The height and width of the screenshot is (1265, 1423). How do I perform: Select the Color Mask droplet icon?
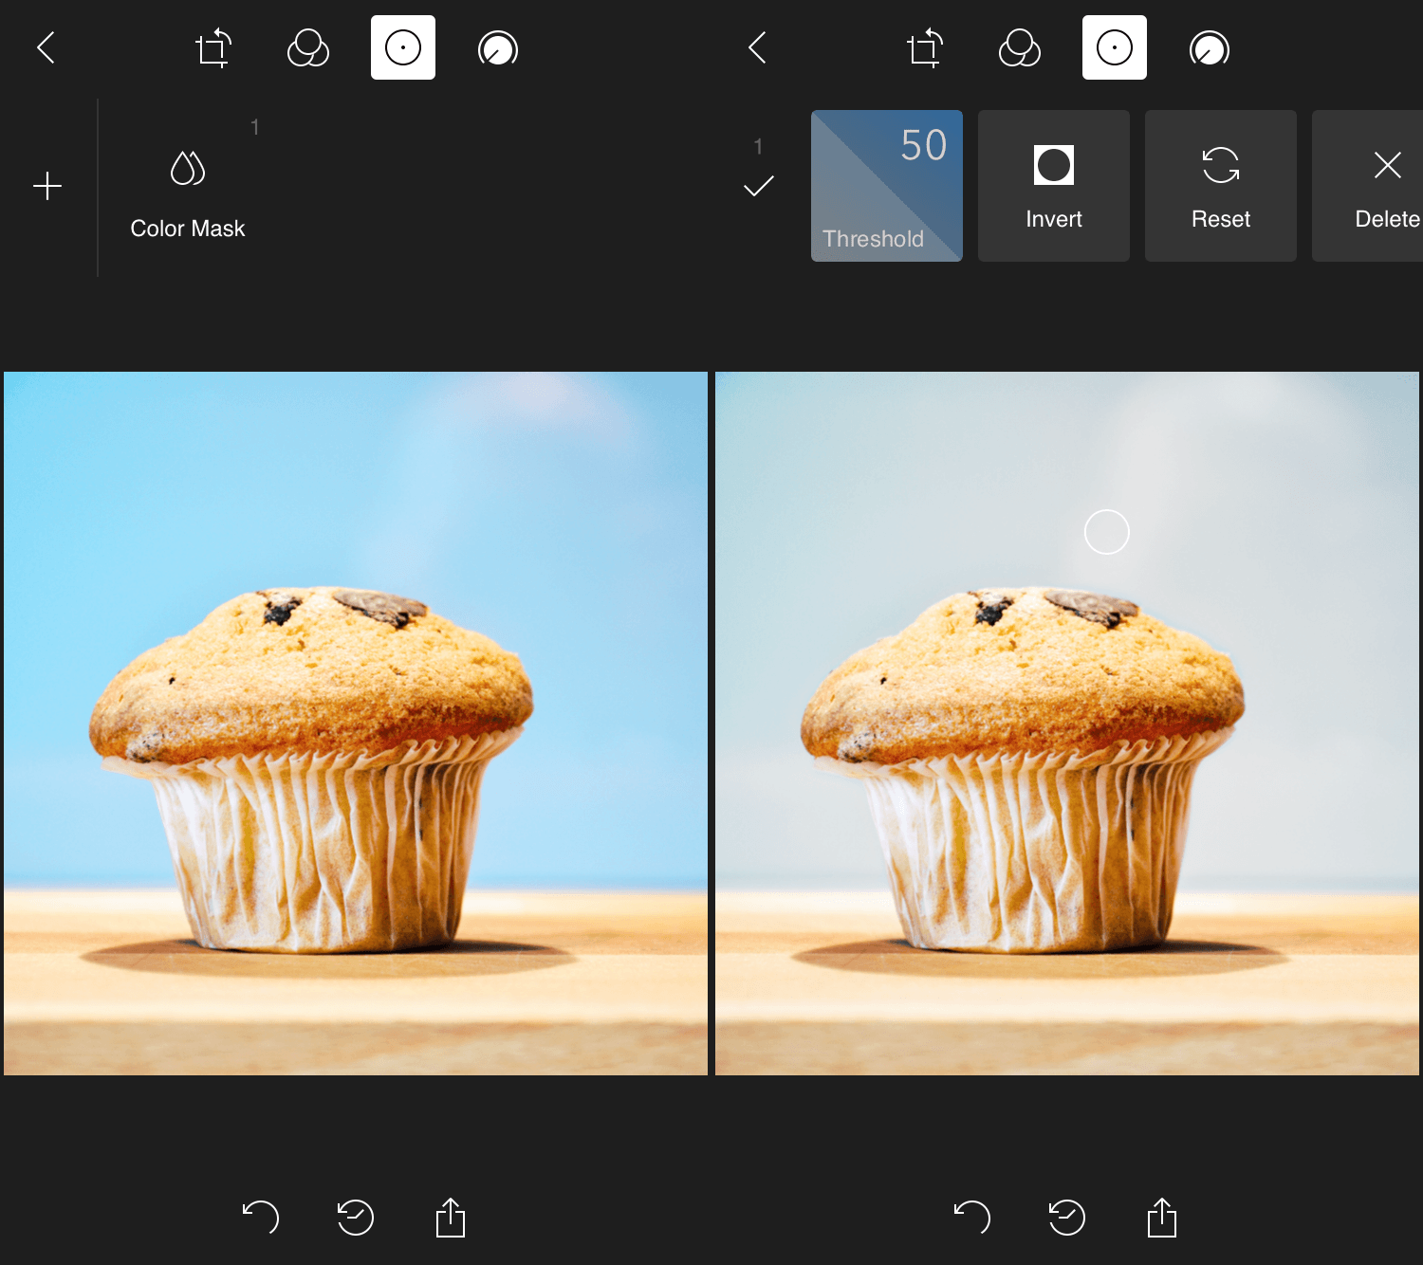click(x=187, y=169)
